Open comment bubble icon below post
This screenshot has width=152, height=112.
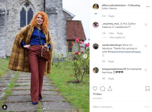coord(102,89)
